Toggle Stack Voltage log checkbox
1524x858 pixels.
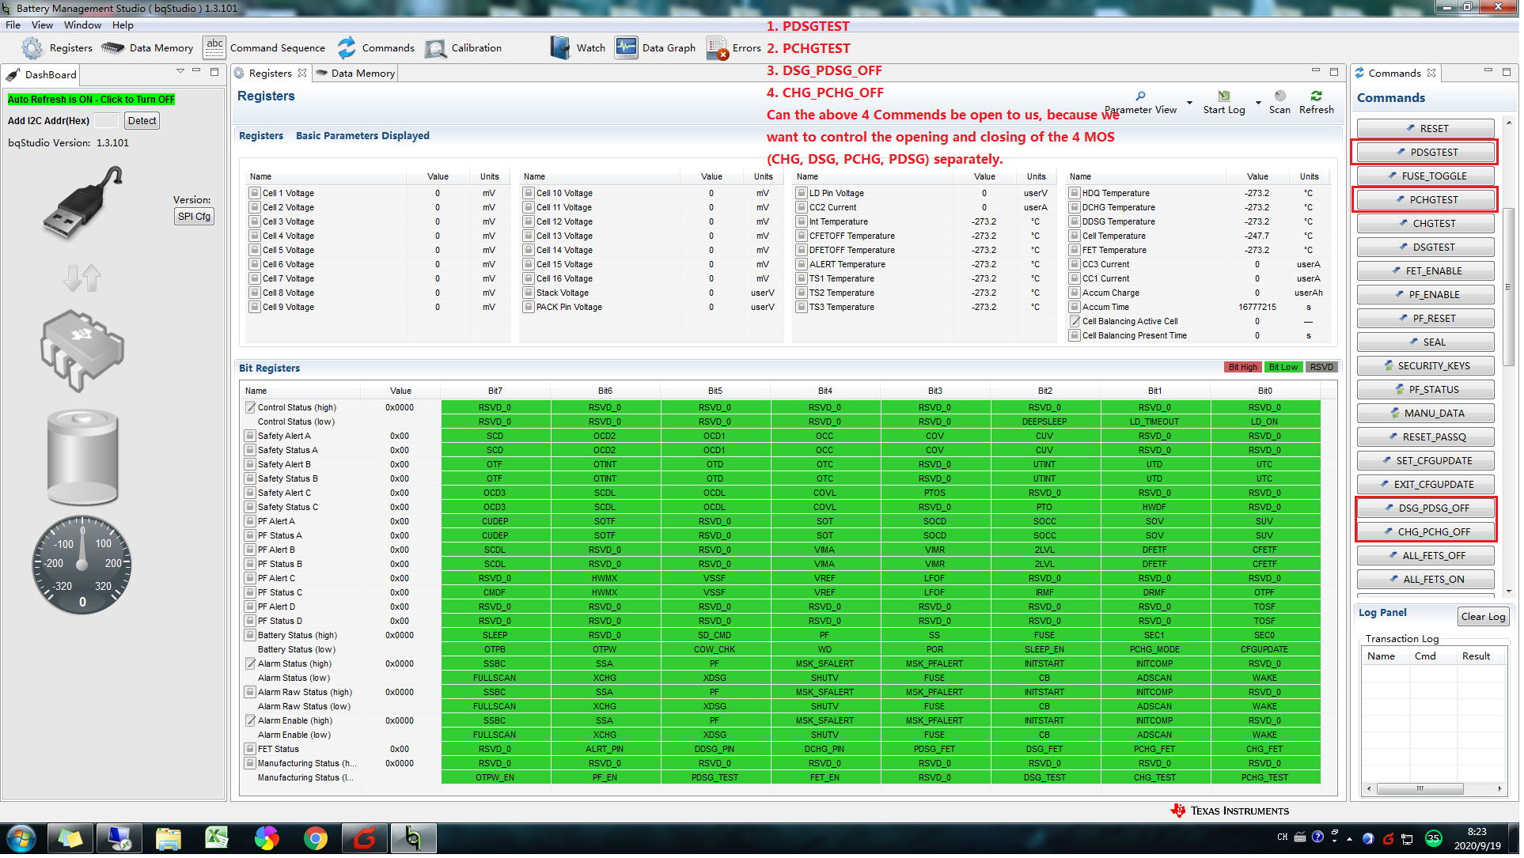point(529,293)
